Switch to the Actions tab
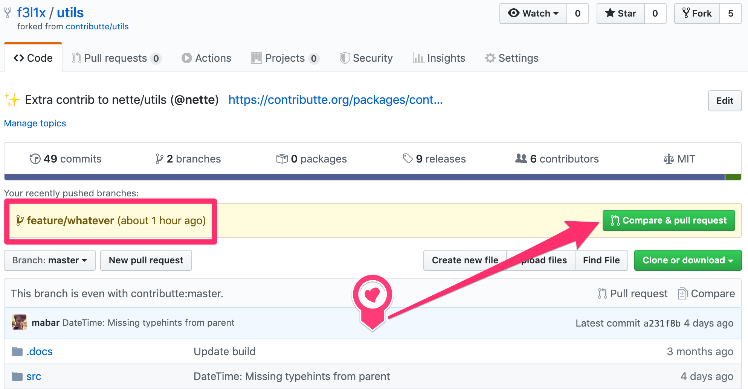The image size is (748, 389). coord(206,58)
